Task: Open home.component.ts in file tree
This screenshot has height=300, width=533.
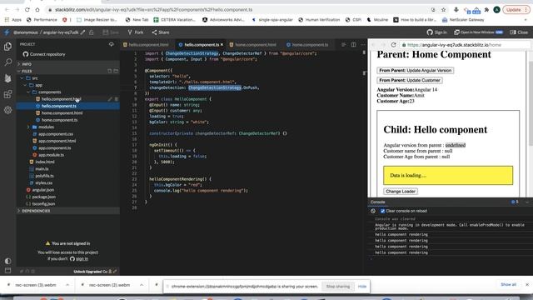Action: point(59,120)
